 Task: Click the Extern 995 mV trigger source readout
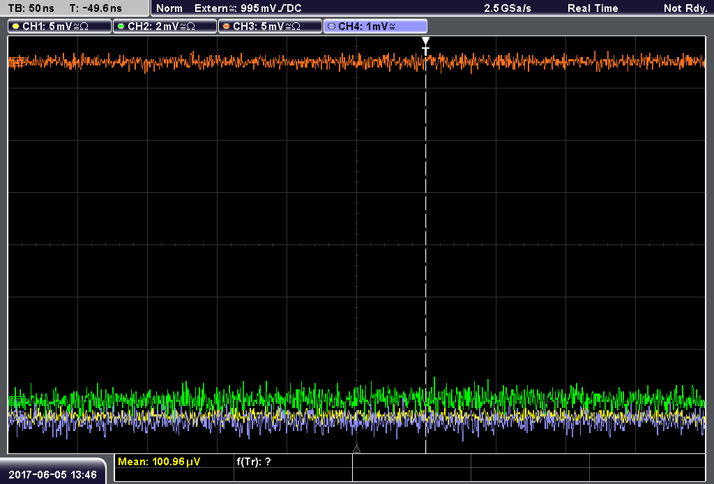(248, 8)
